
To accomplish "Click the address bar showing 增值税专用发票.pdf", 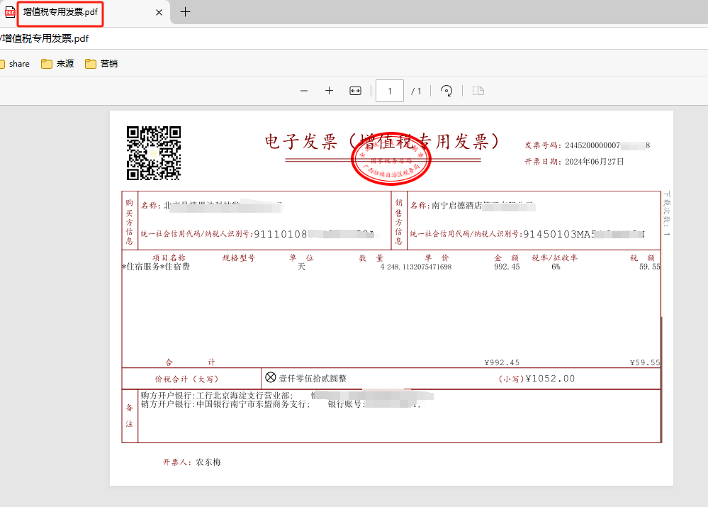I will [354, 38].
